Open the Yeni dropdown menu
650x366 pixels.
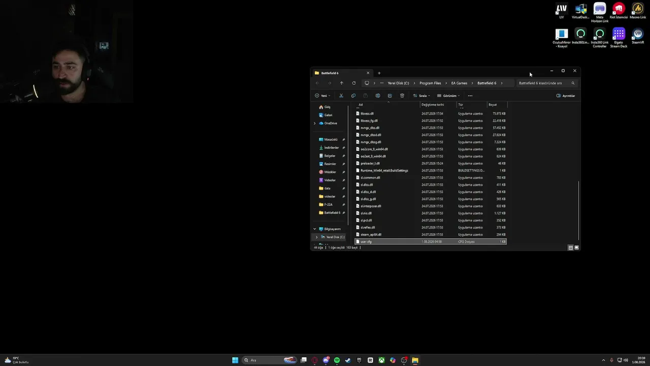click(322, 96)
